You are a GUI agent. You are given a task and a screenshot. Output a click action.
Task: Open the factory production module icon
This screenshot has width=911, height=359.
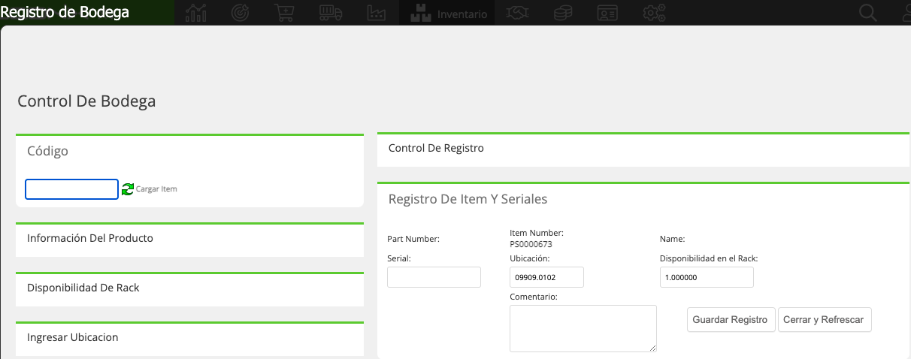tap(377, 13)
